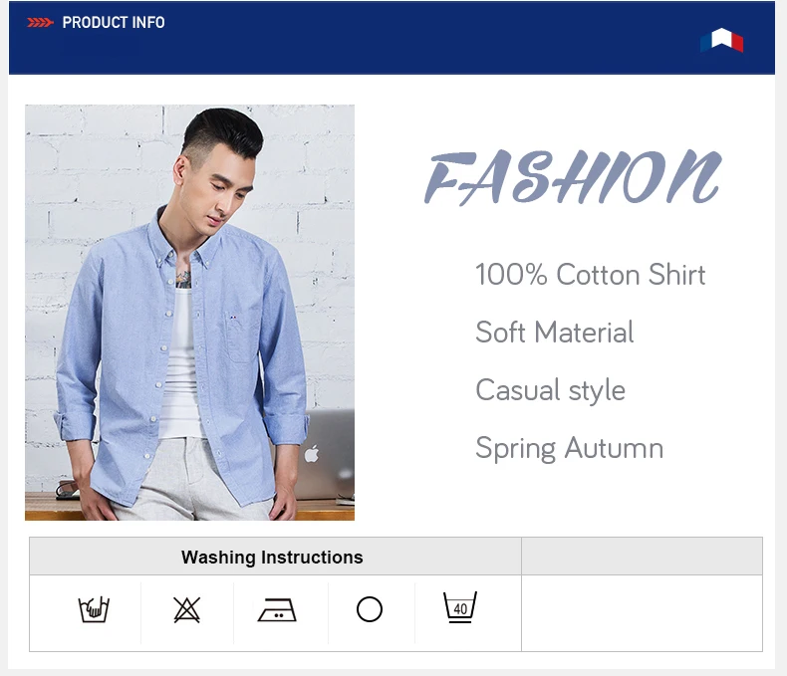Click the French flag logo icon
This screenshot has width=787, height=676.
(722, 40)
